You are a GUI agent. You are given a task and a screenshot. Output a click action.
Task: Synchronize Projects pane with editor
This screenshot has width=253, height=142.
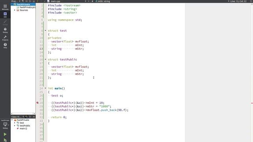pyautogui.click(x=26, y=1)
